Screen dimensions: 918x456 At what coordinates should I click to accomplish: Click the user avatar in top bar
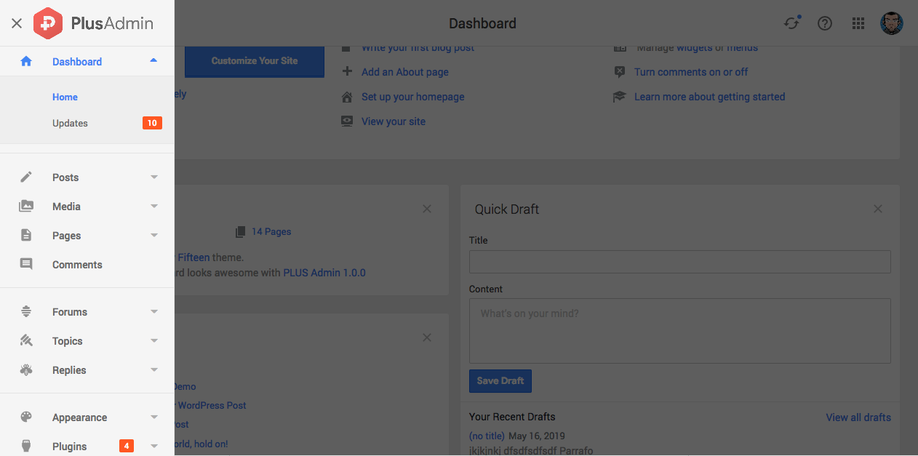tap(891, 23)
